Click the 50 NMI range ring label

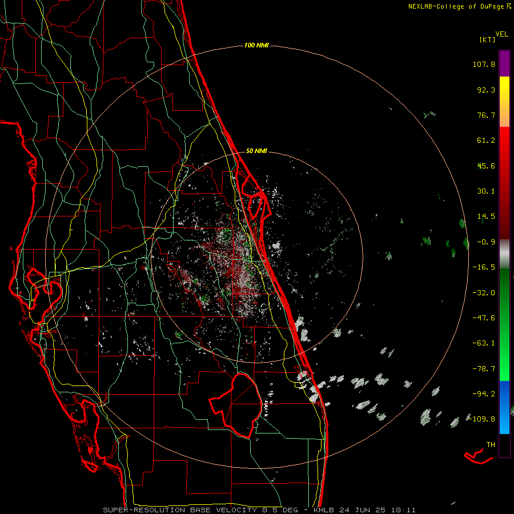(x=256, y=151)
